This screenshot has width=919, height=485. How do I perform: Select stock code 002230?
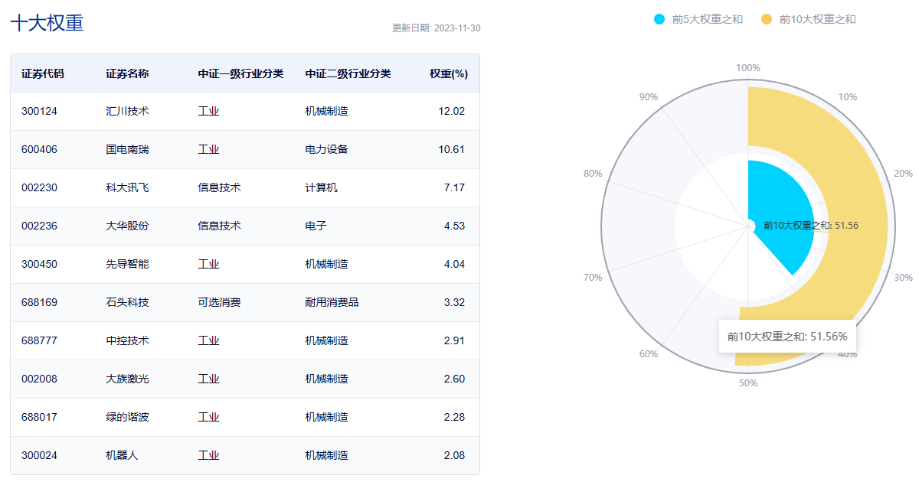coord(39,187)
